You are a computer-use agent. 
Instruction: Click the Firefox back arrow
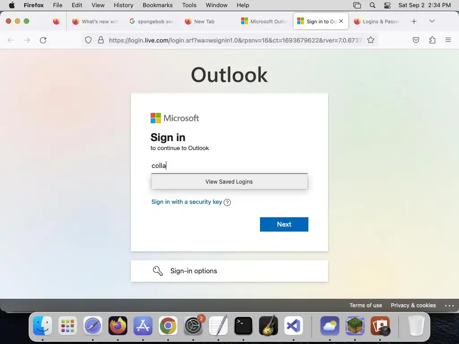tap(11, 40)
